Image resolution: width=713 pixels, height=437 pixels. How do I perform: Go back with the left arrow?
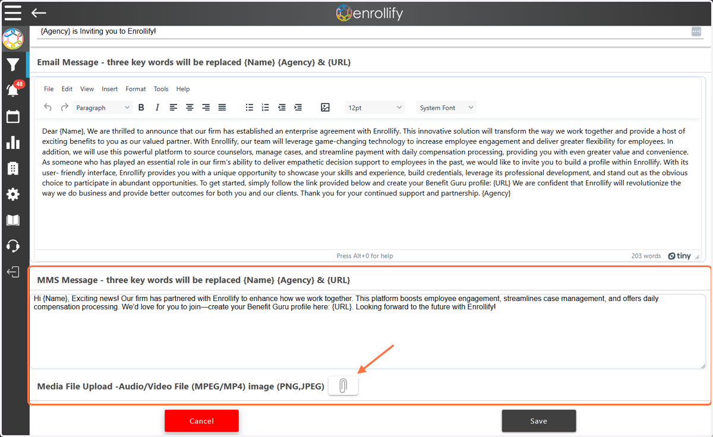pos(39,12)
